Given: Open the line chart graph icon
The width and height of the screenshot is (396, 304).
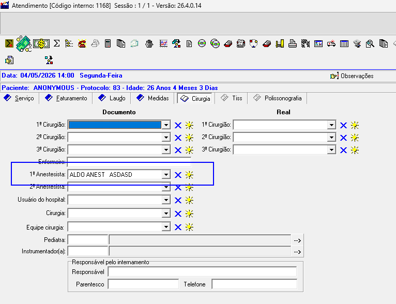Looking at the screenshot, I should pyautogui.click(x=163, y=43).
